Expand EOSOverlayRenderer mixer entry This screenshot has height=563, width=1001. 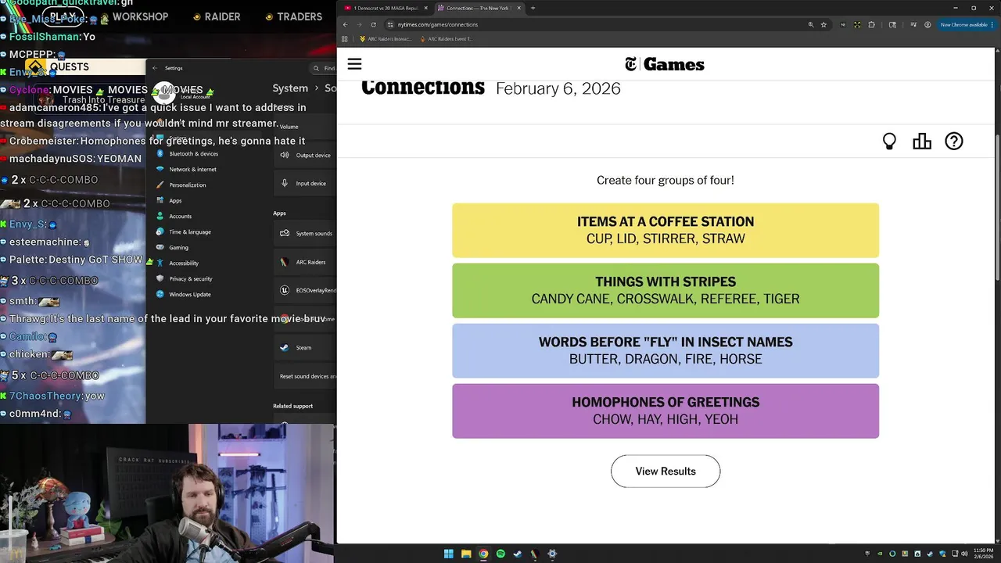coord(305,291)
